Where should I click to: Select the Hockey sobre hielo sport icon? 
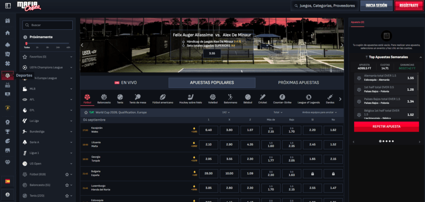tap(191, 99)
